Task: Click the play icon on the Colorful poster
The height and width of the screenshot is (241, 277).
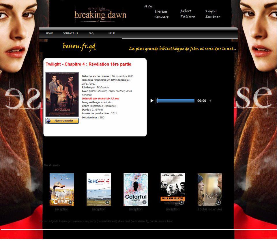Action: [x=144, y=202]
